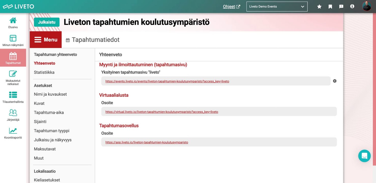Open the red Menu hamburger button
376x183 pixels.
(46, 40)
